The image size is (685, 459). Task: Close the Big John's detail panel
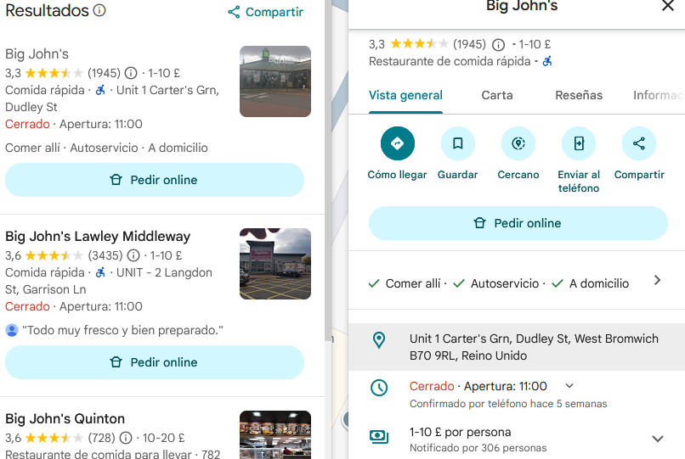tap(667, 7)
